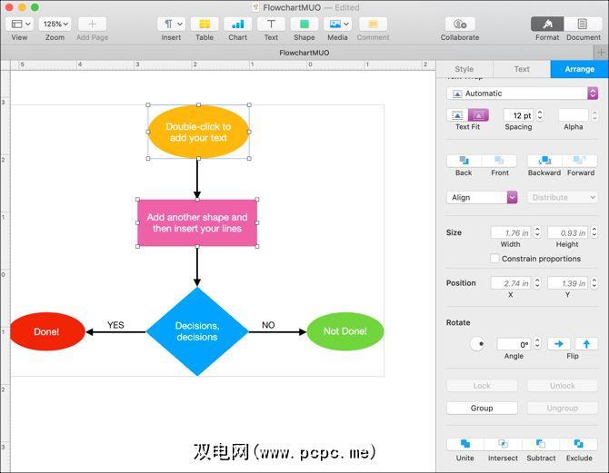The image size is (609, 473).
Task: Toggle the Format sidebar button
Action: click(547, 24)
